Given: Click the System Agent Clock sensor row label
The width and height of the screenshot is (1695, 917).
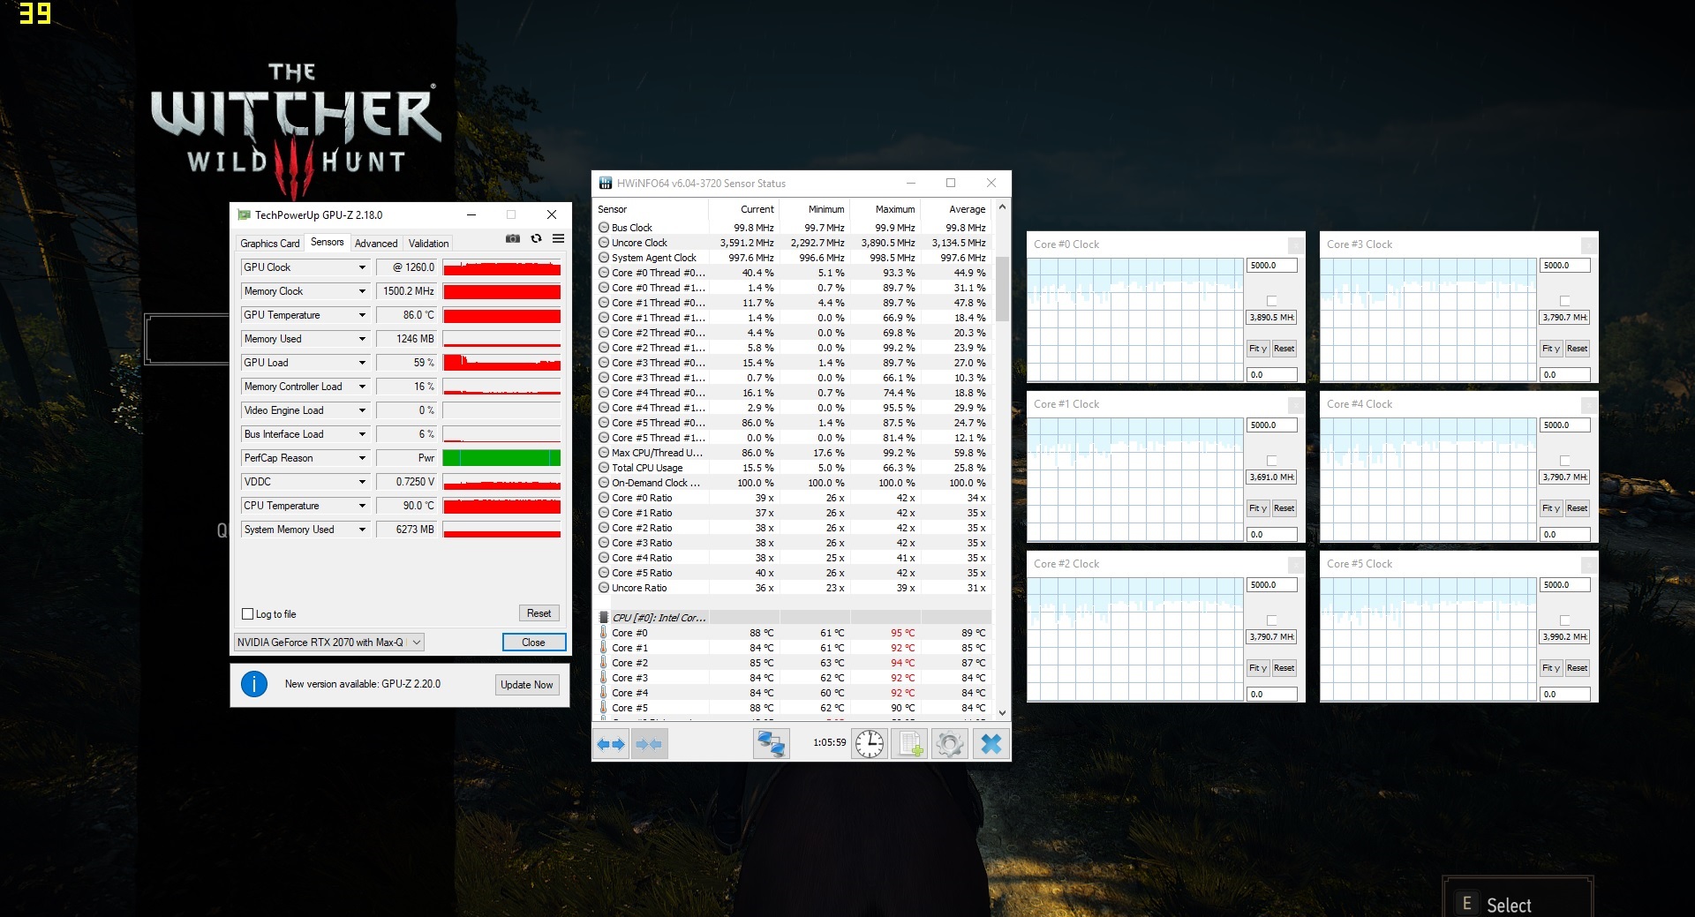Looking at the screenshot, I should pyautogui.click(x=654, y=258).
